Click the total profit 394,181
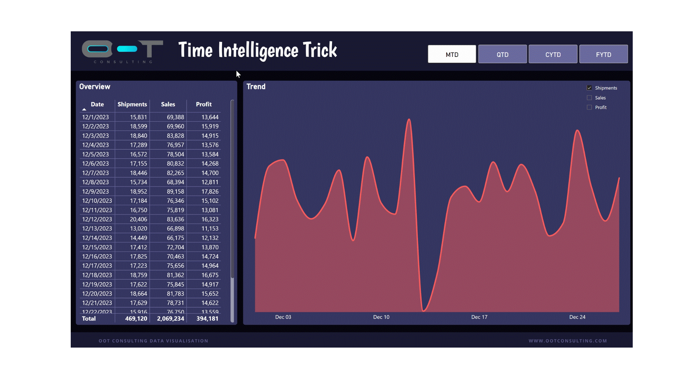Screen dimensions: 693x389 coord(207,319)
